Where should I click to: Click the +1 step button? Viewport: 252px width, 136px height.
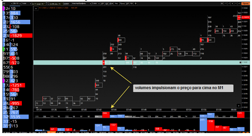click(239, 3)
